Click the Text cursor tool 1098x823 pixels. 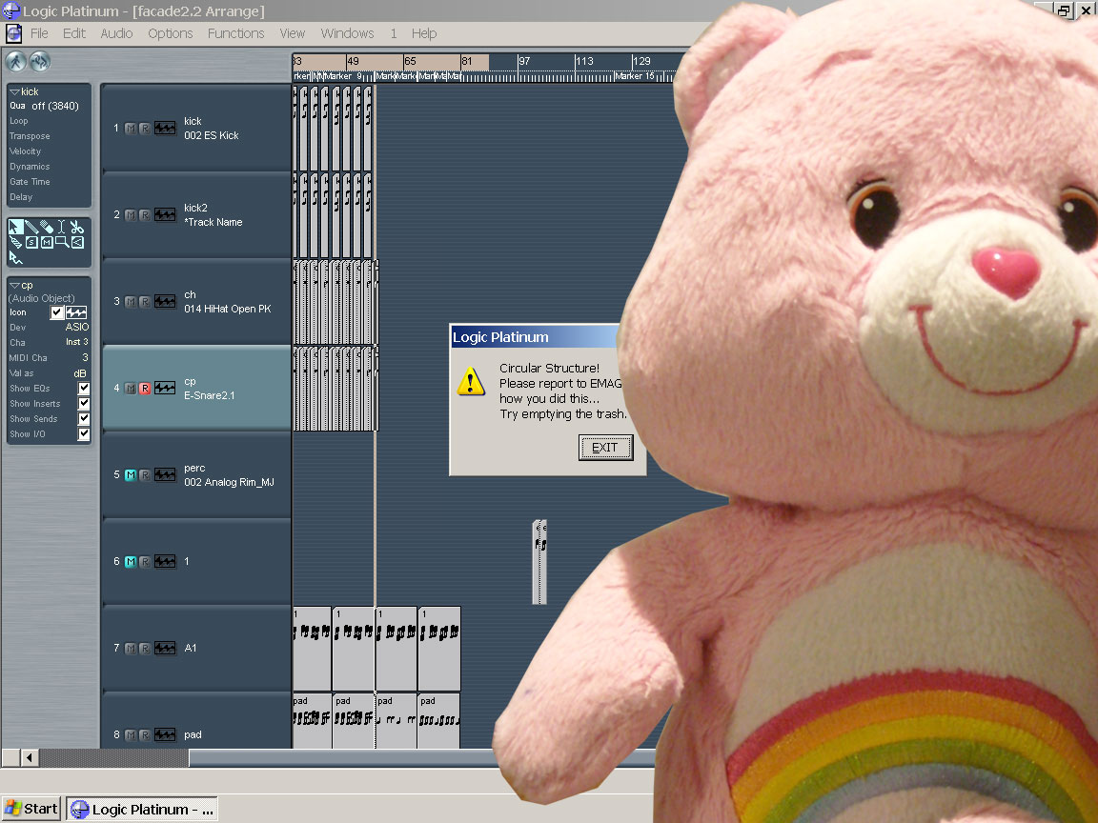pyautogui.click(x=61, y=227)
